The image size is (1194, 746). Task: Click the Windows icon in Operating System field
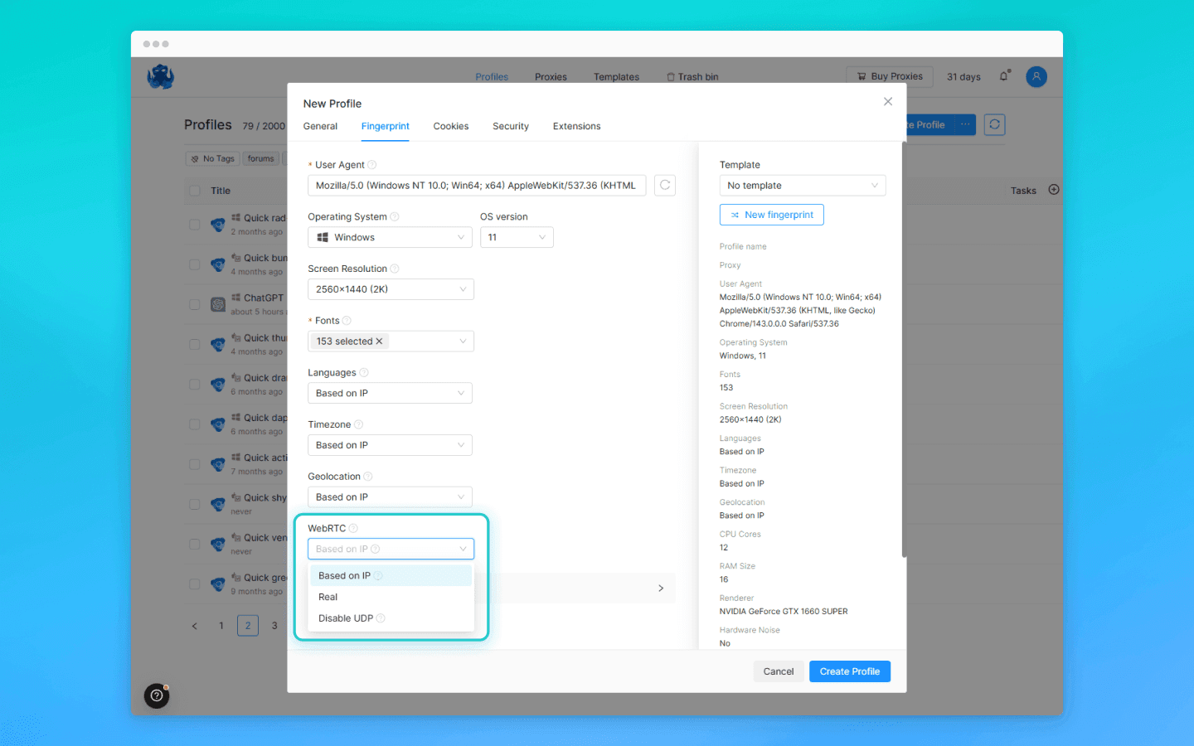pyautogui.click(x=323, y=237)
